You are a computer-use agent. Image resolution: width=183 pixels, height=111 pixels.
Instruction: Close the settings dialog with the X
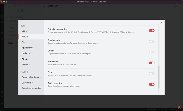tap(161, 23)
